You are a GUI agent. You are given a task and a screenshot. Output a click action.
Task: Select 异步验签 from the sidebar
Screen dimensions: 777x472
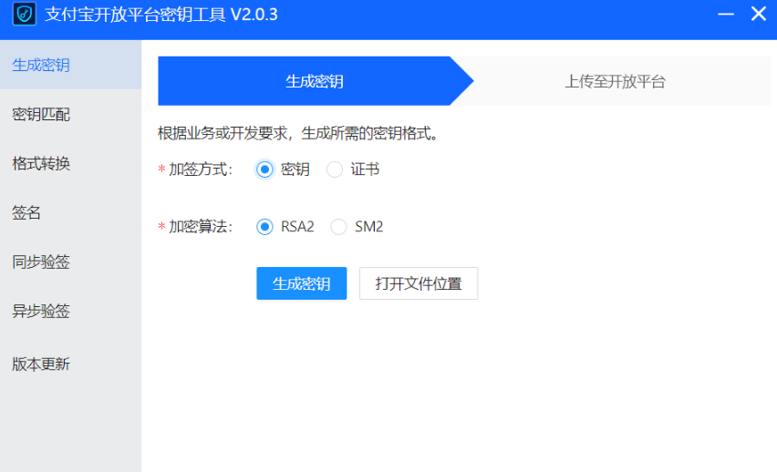pos(71,312)
